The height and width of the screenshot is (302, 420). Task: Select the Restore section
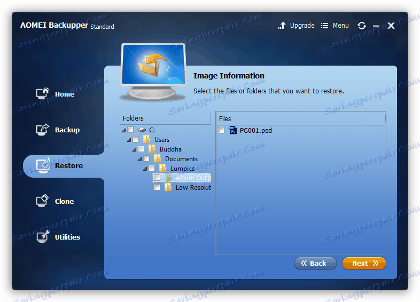point(69,165)
